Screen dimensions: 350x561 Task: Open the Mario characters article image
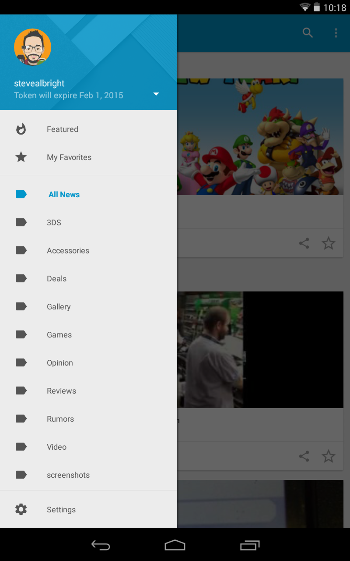[260, 137]
